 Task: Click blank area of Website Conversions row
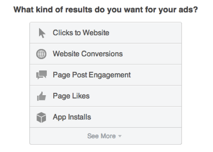[x=152, y=54]
